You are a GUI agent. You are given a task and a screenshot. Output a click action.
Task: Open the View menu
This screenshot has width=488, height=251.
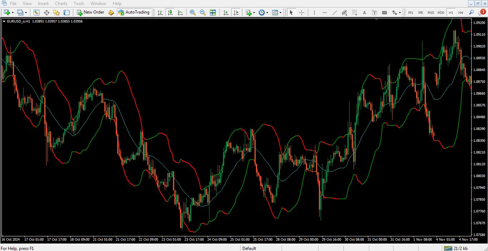coord(27,4)
